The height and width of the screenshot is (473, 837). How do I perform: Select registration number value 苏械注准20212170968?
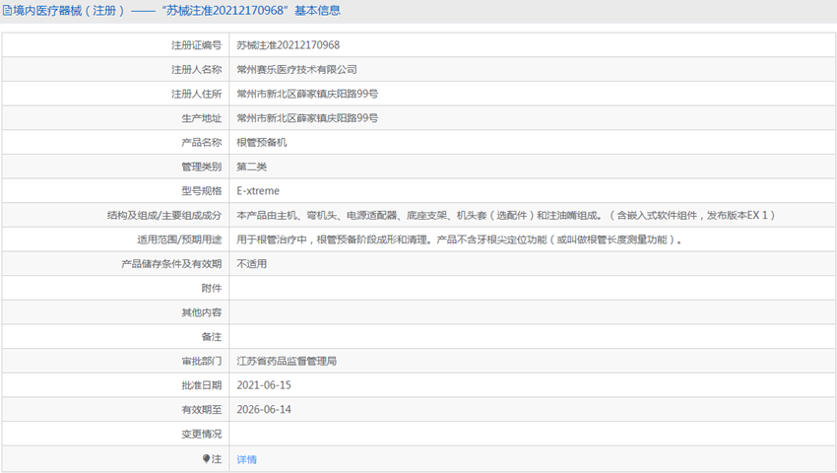point(289,45)
